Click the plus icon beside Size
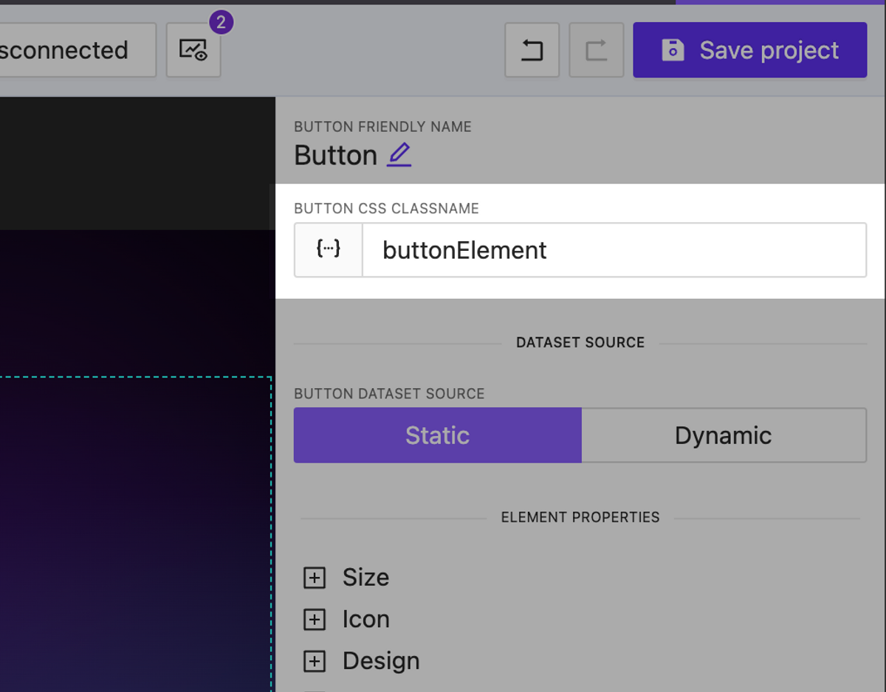Image resolution: width=886 pixels, height=692 pixels. [x=315, y=578]
